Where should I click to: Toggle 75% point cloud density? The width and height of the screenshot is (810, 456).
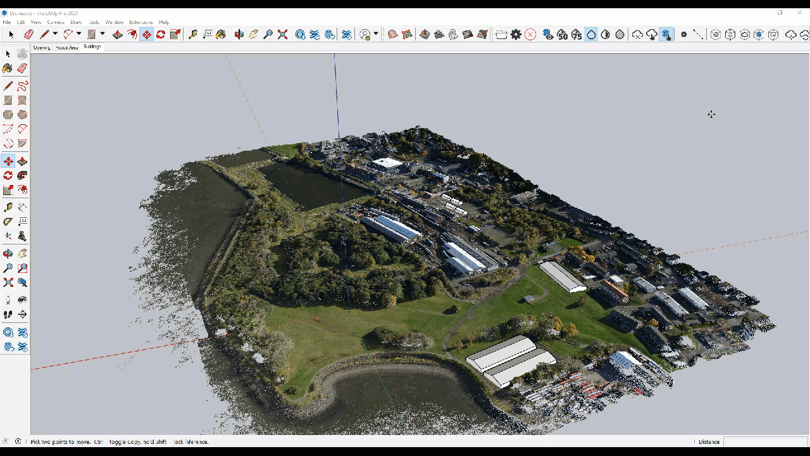577,35
